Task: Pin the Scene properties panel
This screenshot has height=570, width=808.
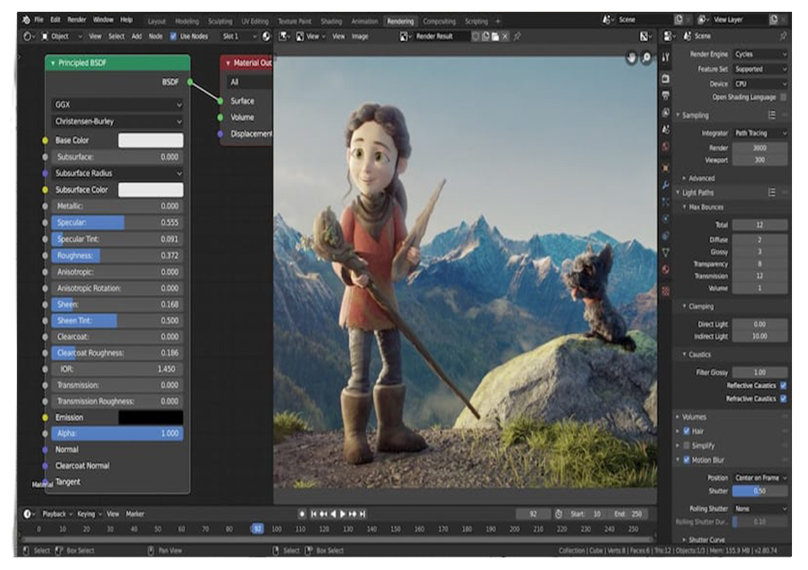Action: point(783,36)
